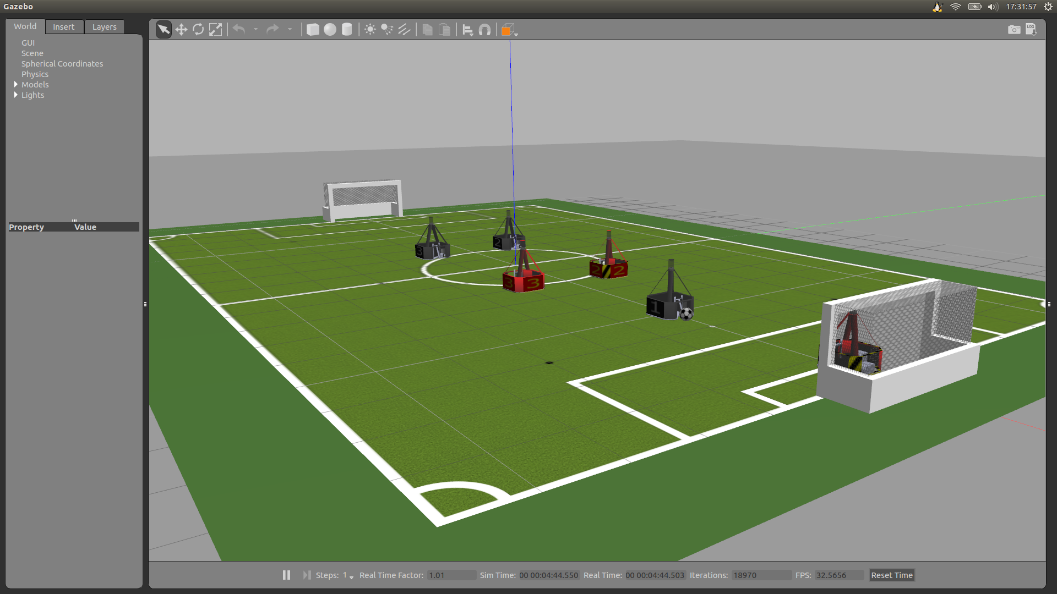This screenshot has height=594, width=1057.
Task: Select Physics in the World tree
Action: pos(35,74)
